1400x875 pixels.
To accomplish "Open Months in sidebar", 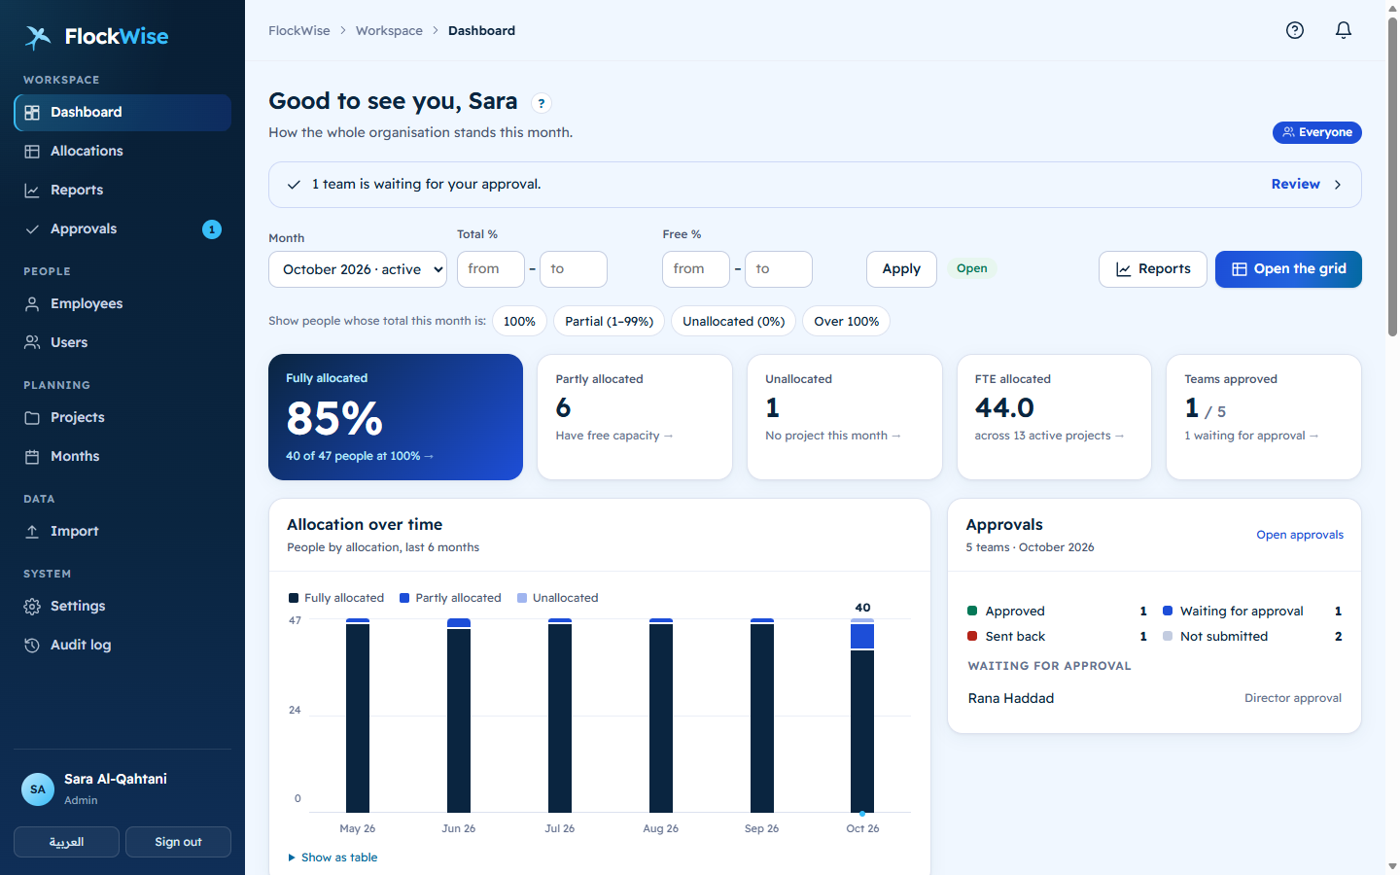I will pyautogui.click(x=122, y=457).
